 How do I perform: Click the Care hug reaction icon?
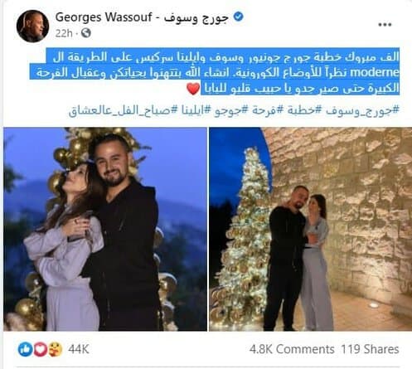tap(55, 349)
